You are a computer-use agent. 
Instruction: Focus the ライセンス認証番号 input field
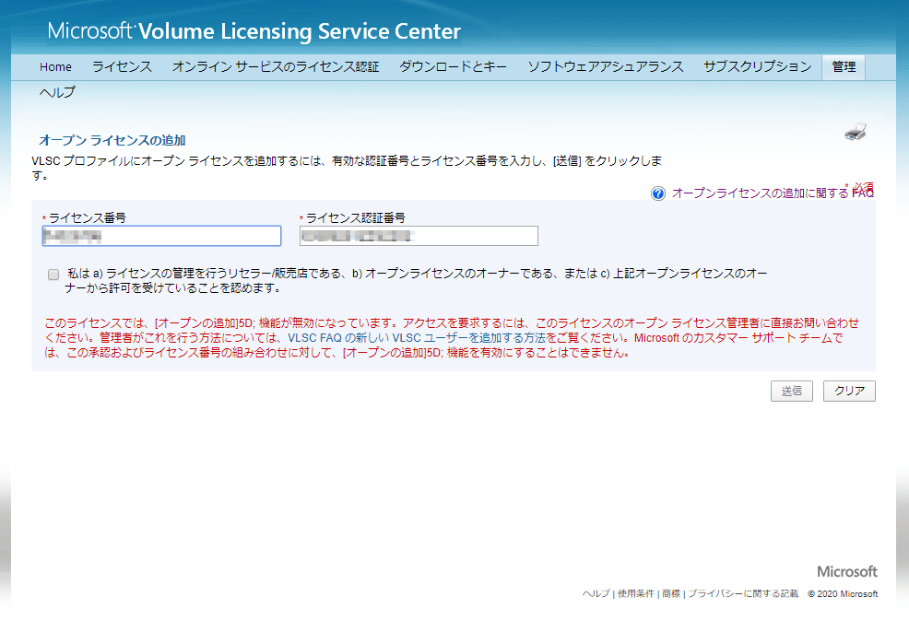point(419,236)
